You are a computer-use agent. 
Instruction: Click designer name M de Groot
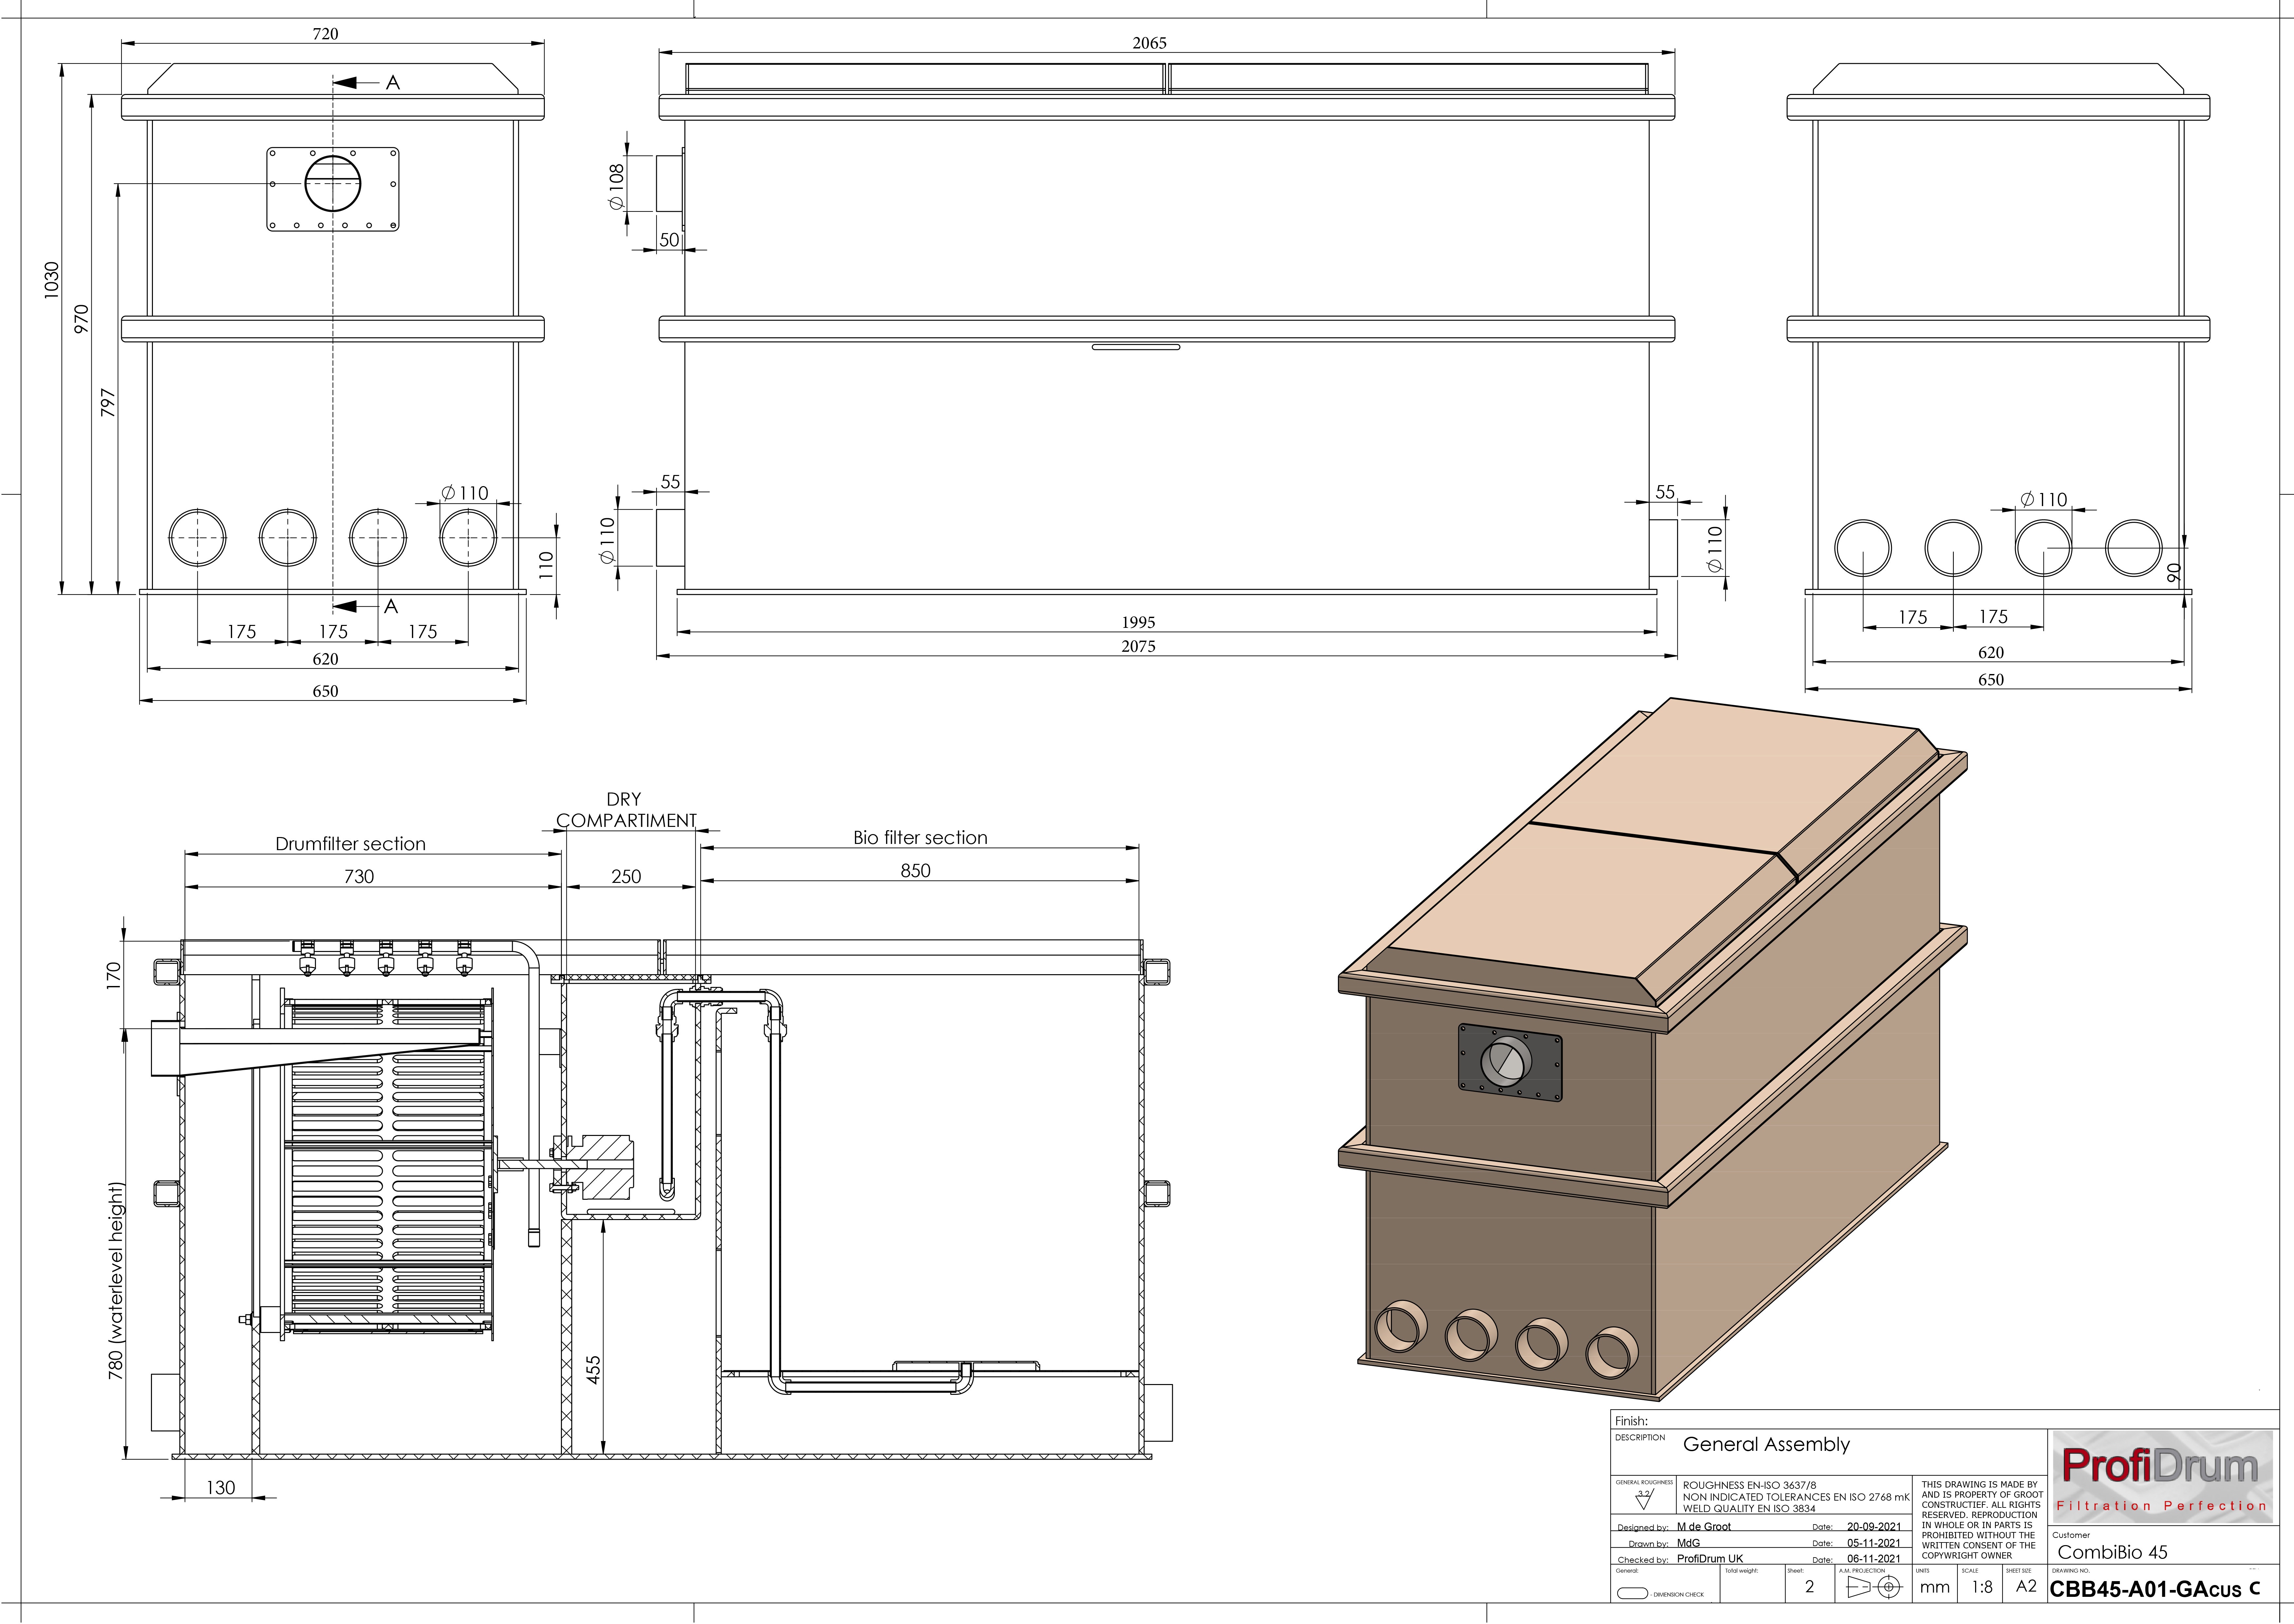[1704, 1527]
